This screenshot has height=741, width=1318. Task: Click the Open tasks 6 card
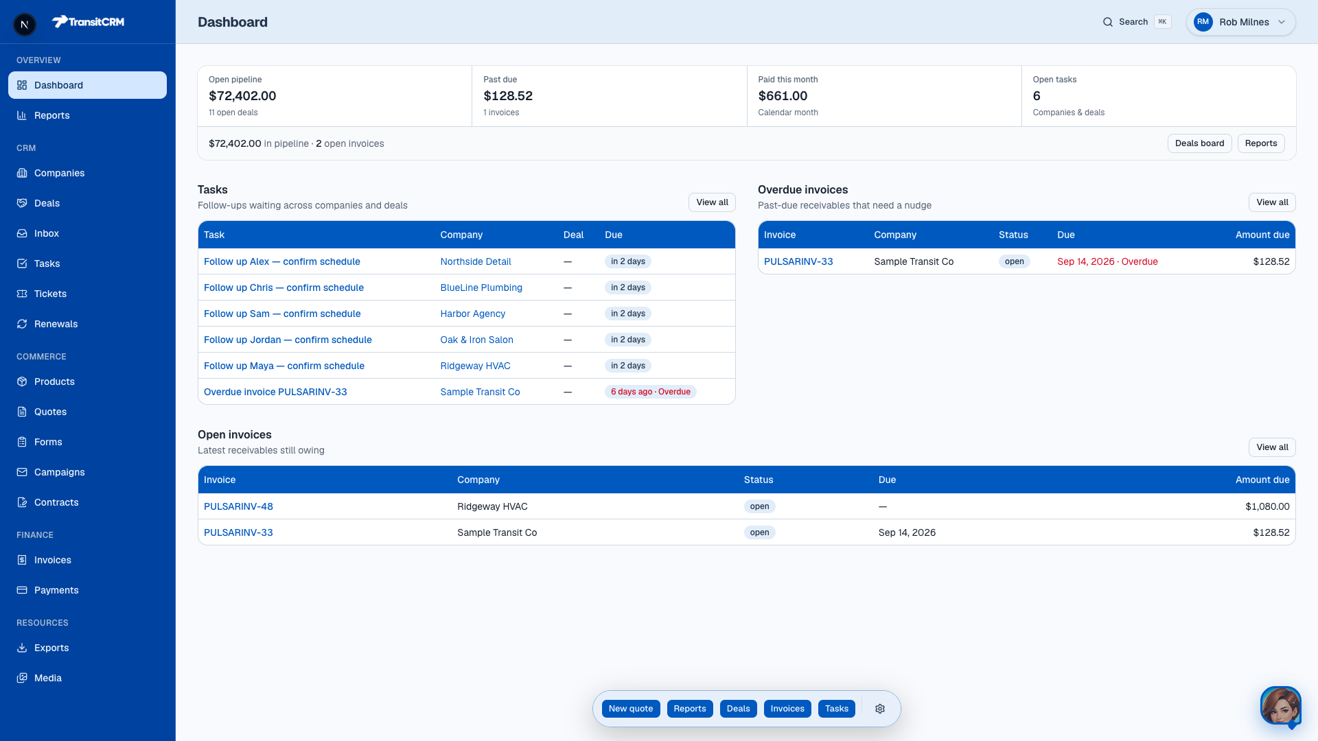pos(1159,96)
